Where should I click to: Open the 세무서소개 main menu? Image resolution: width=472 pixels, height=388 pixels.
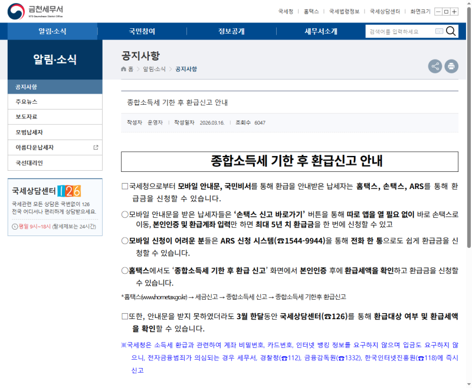pos(321,31)
